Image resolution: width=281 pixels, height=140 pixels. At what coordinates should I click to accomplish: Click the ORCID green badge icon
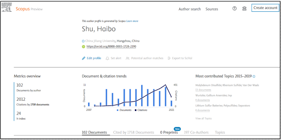pyautogui.click(x=83, y=47)
